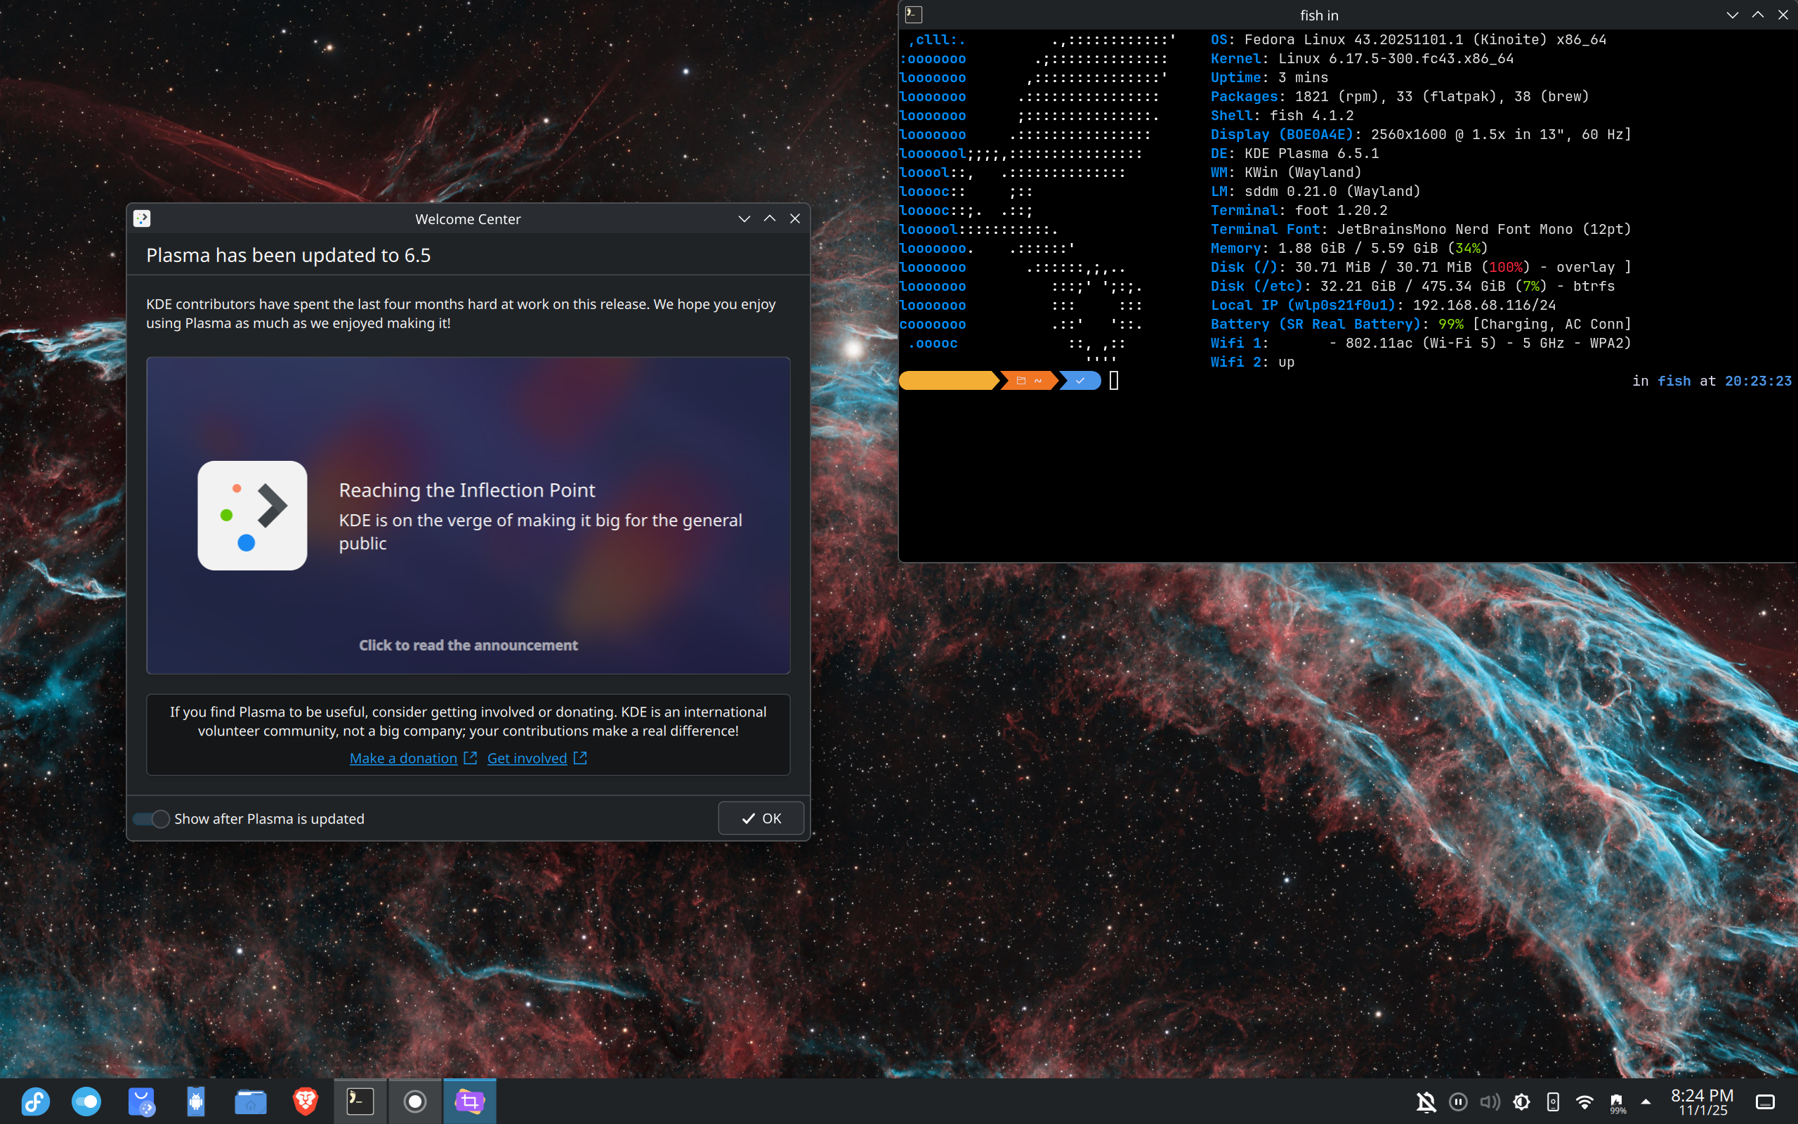Click the OK button

tap(761, 818)
